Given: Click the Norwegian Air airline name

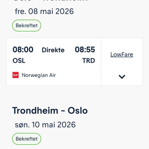Looking at the screenshot, I should click(x=39, y=75).
